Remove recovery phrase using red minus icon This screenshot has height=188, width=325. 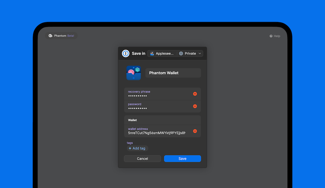[195, 94]
